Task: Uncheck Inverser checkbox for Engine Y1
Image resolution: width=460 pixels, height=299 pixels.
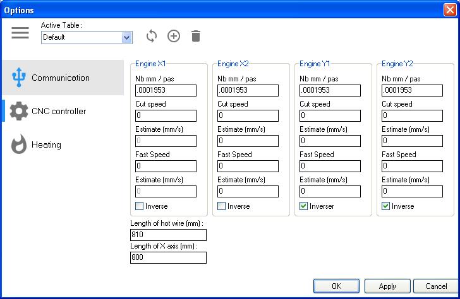Action: [304, 206]
